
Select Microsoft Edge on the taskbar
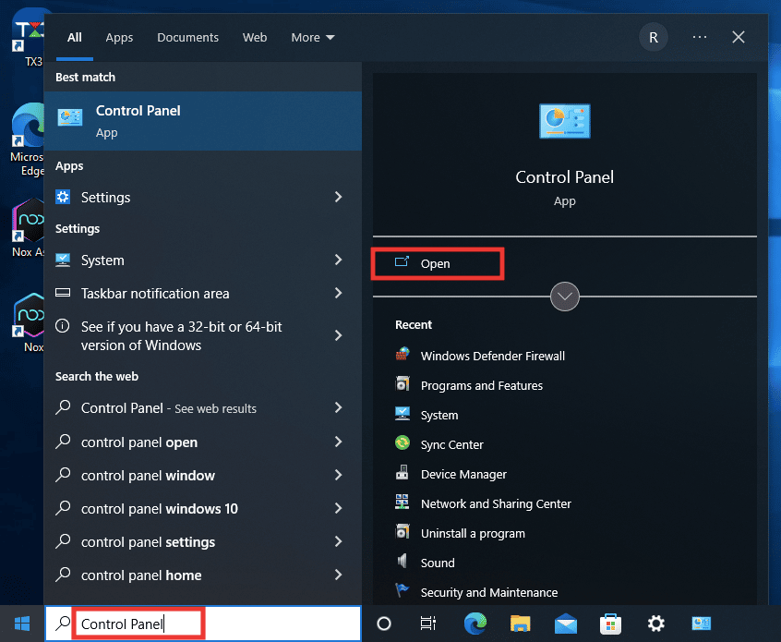[475, 624]
